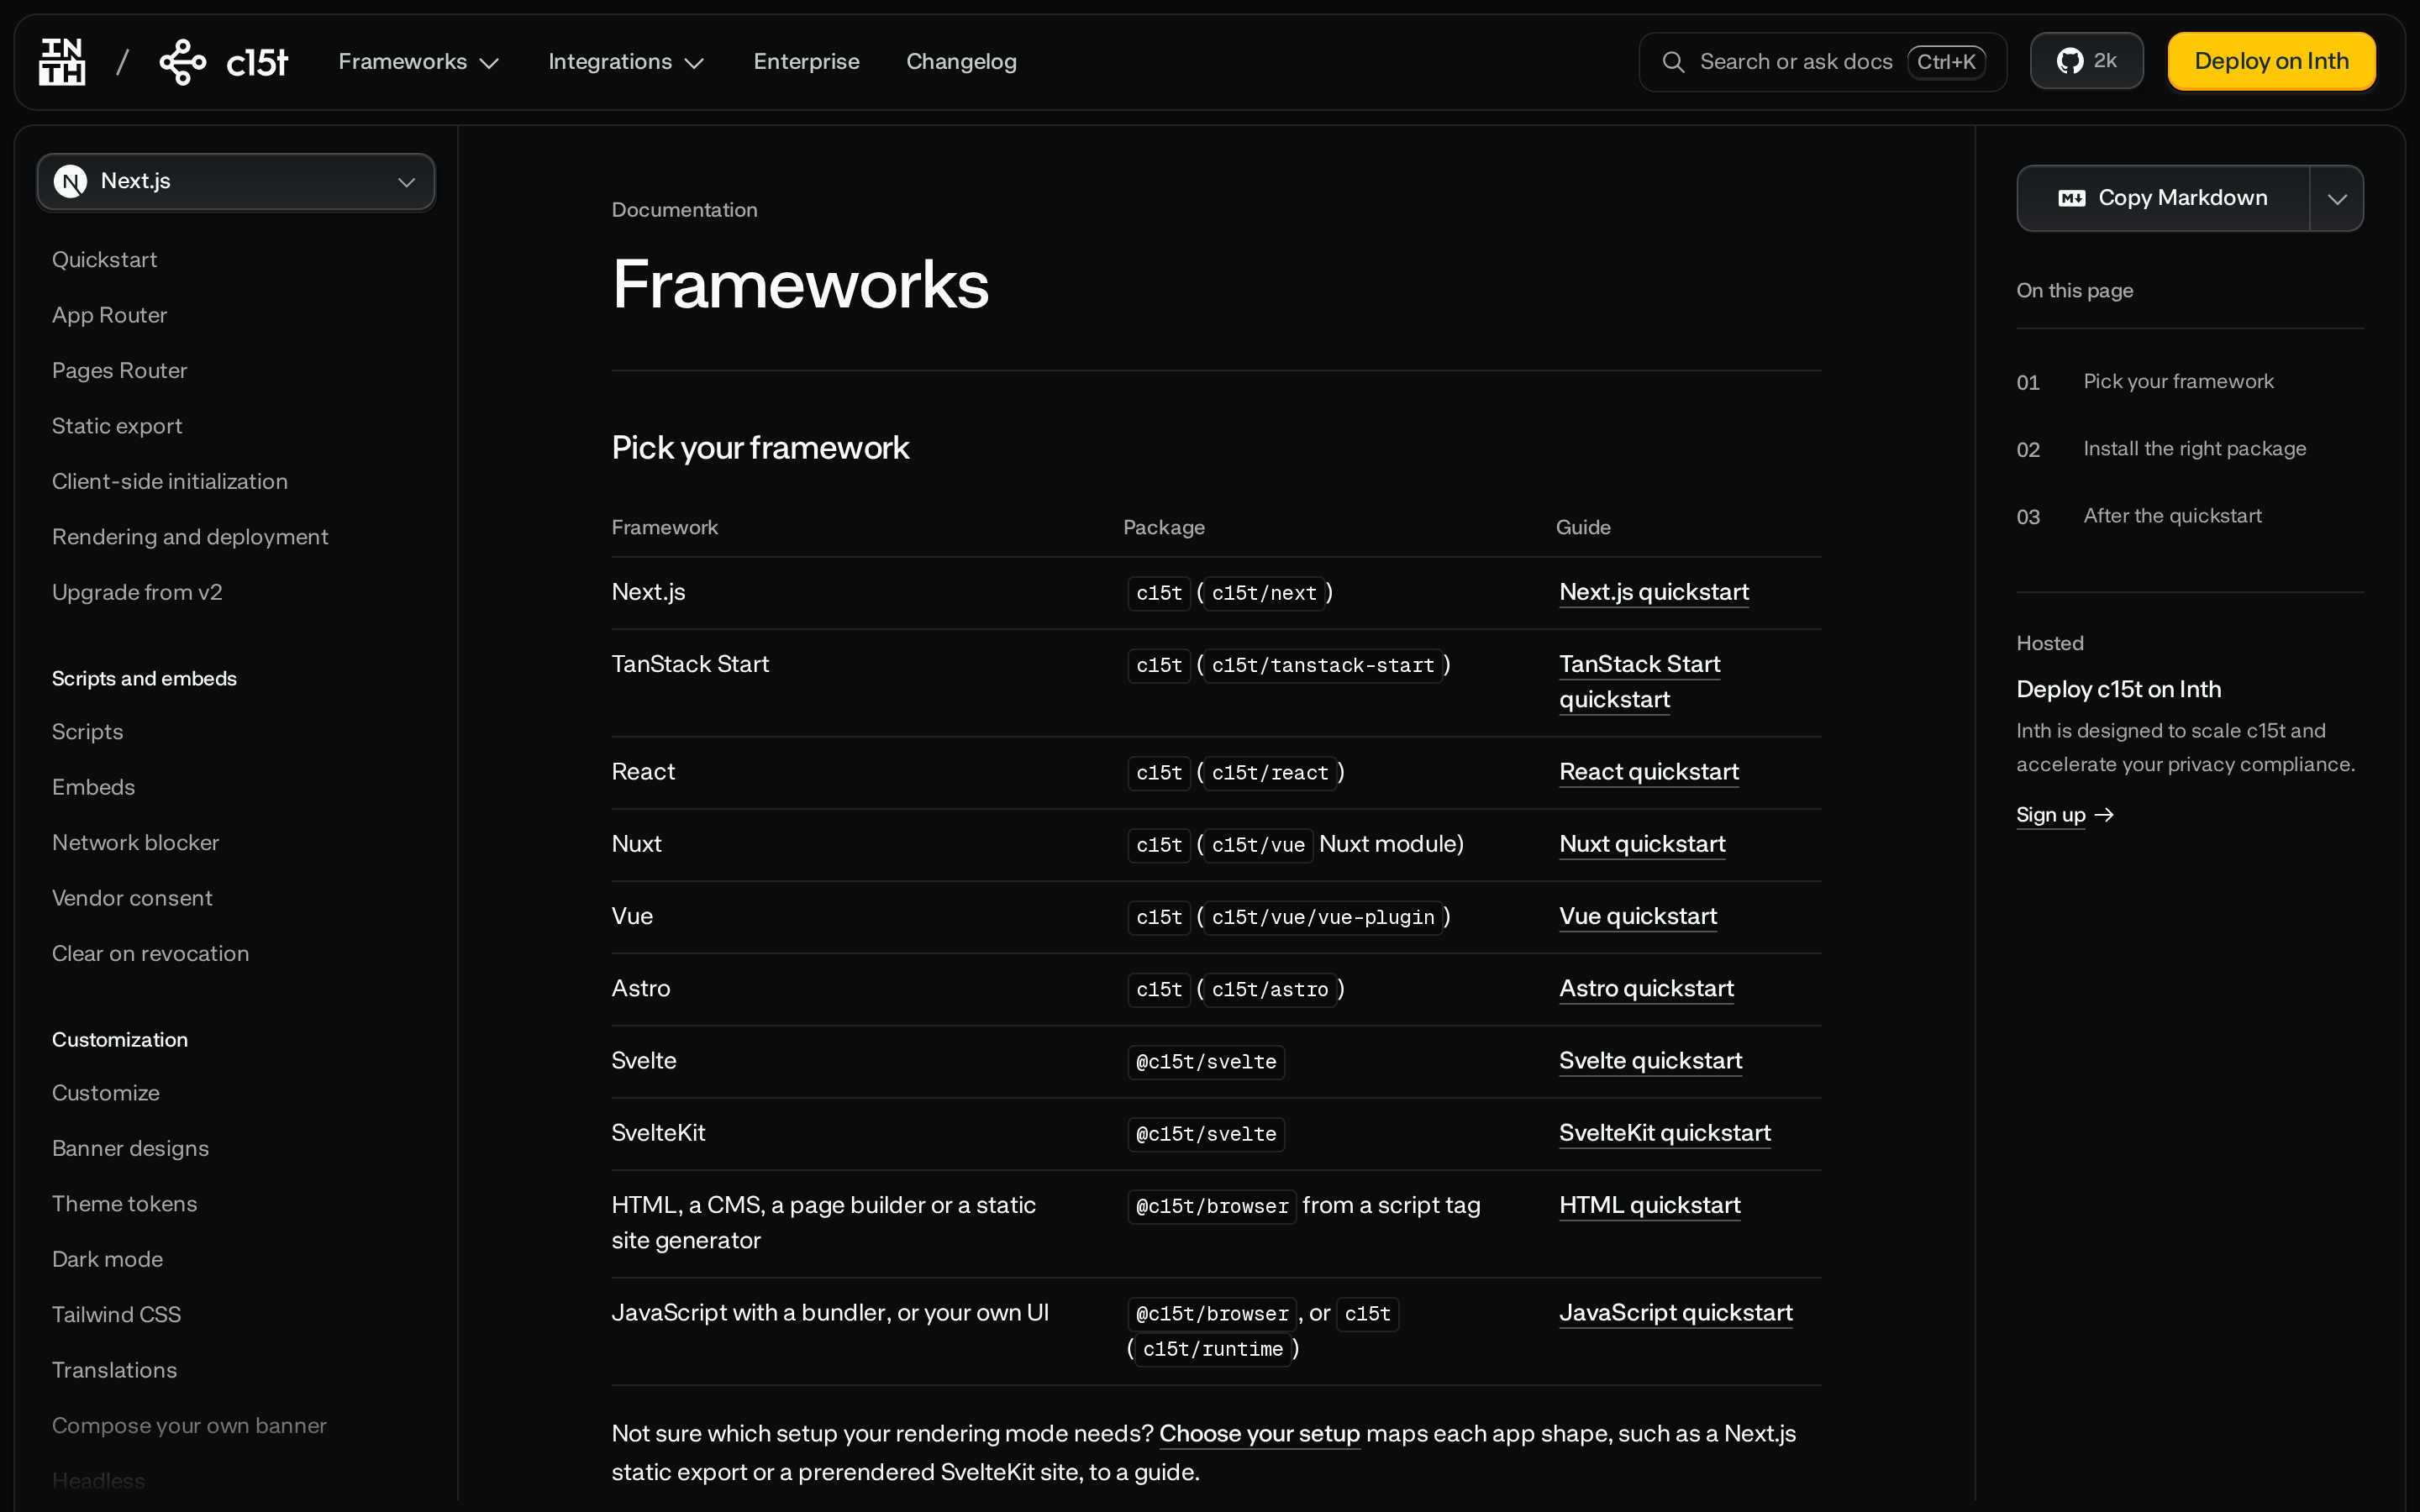Click the Markdown icon in Copy Markdown
Screen dimensions: 2420x1512
pos(2072,198)
